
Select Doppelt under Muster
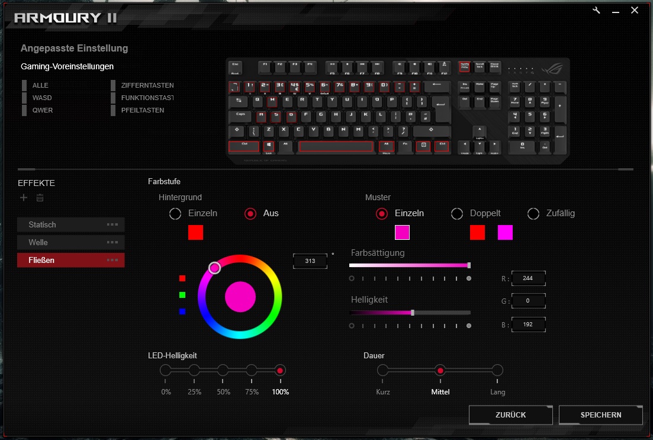(x=456, y=213)
